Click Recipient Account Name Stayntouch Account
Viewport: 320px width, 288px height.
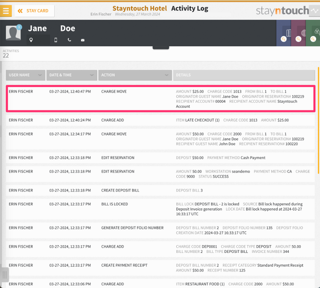[237, 104]
